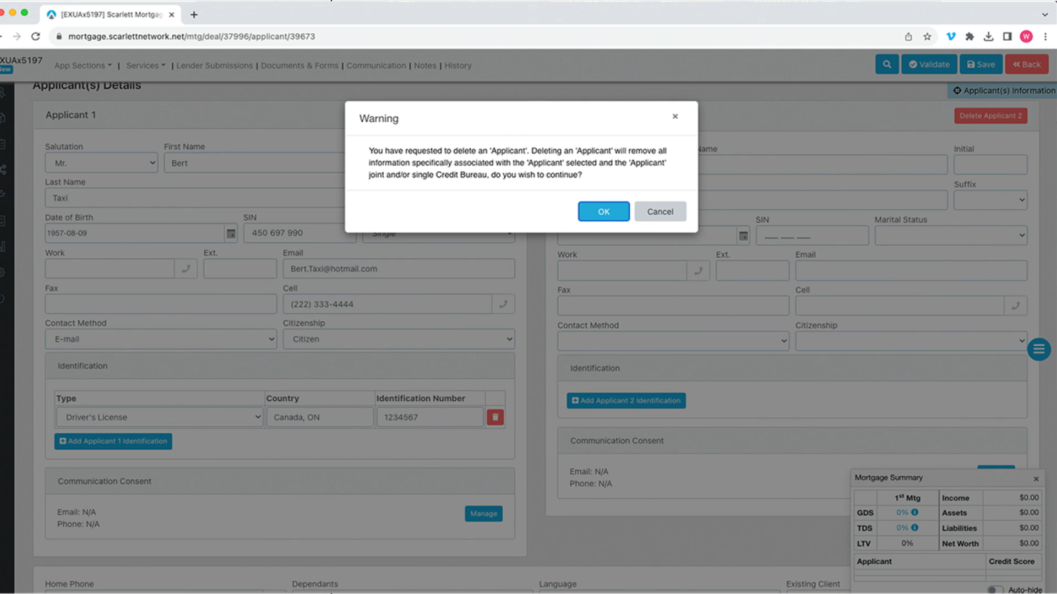Screen dimensions: 1057x594
Task: Click the Cell phone dial icon
Action: click(x=503, y=304)
